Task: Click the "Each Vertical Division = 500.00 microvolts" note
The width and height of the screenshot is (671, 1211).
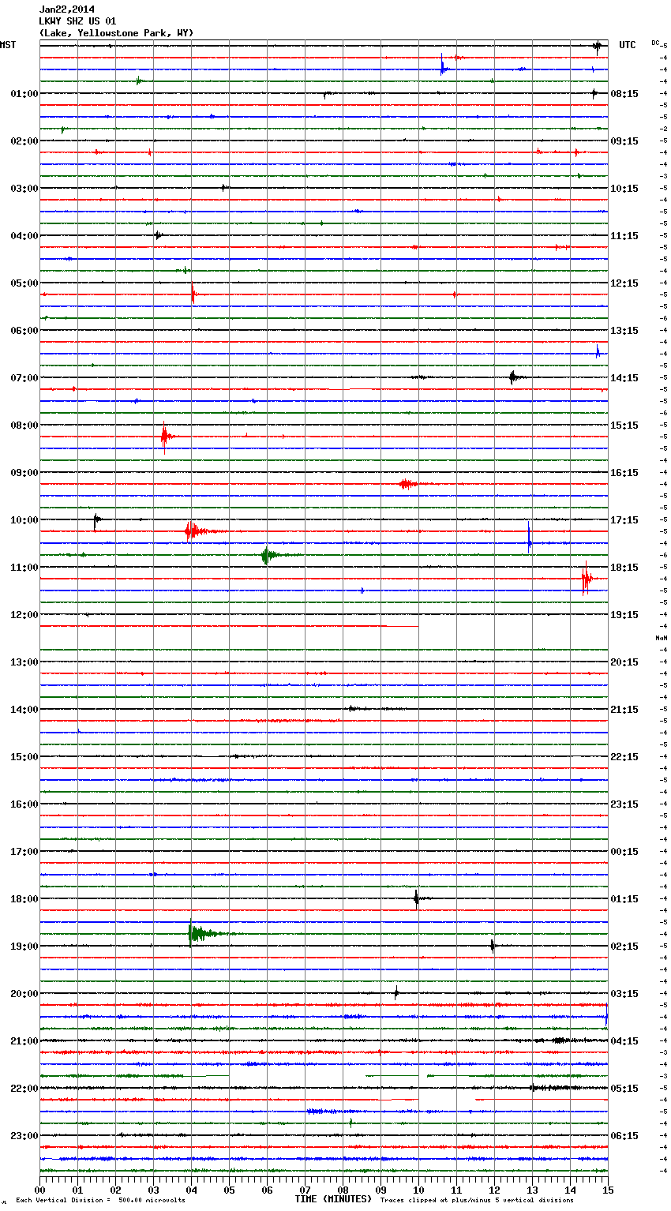Action: click(100, 1201)
